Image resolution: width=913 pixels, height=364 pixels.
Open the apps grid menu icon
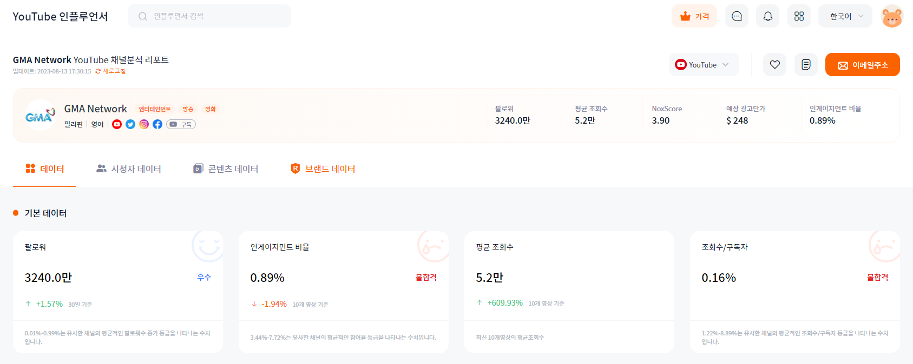[799, 16]
